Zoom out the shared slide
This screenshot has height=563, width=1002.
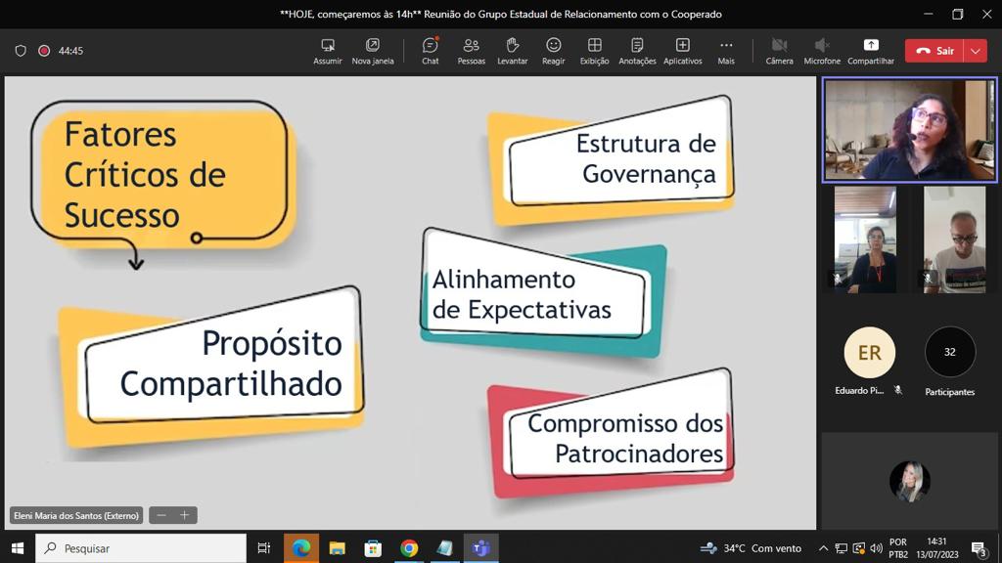(161, 515)
